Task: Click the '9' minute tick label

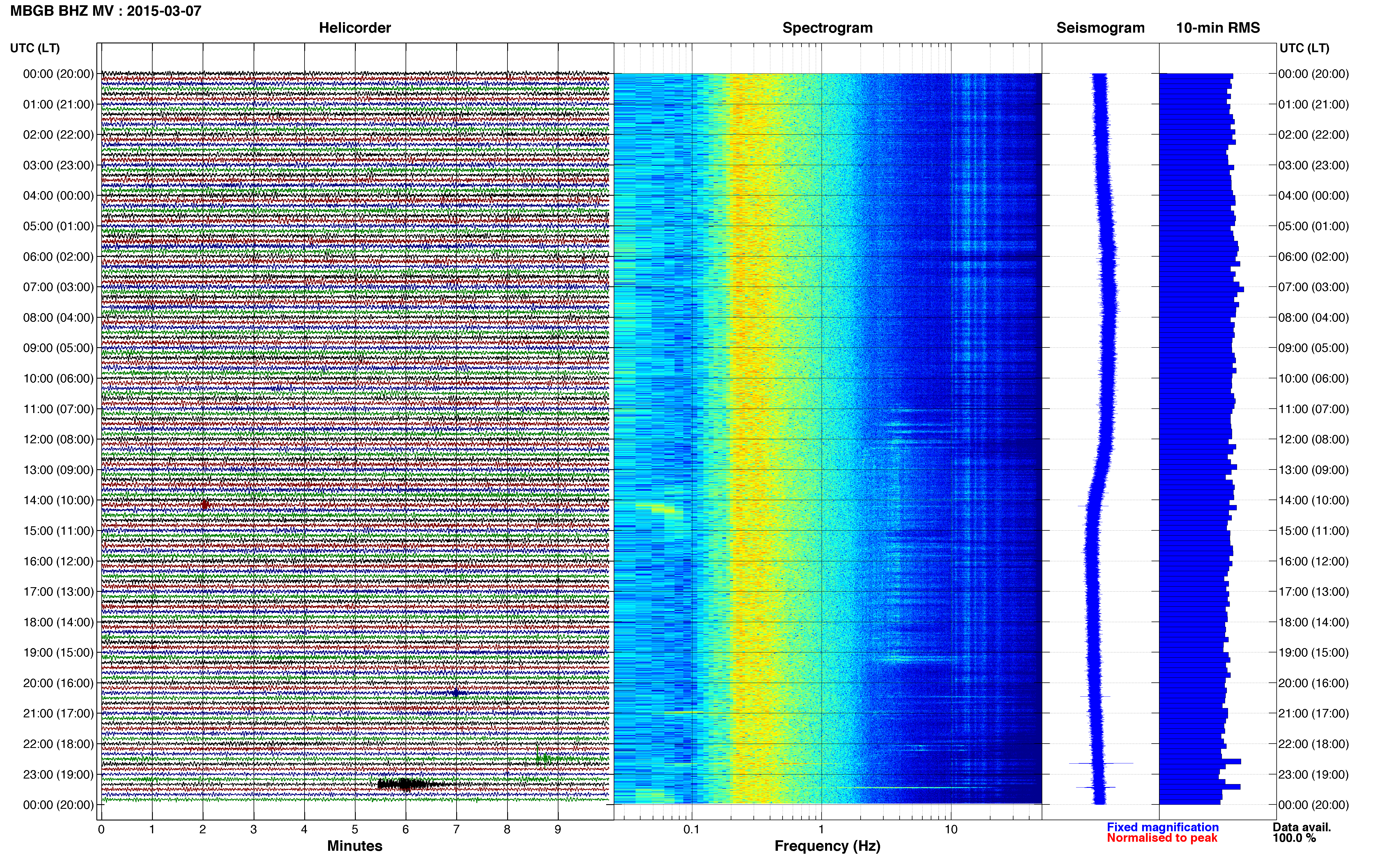Action: [x=558, y=829]
